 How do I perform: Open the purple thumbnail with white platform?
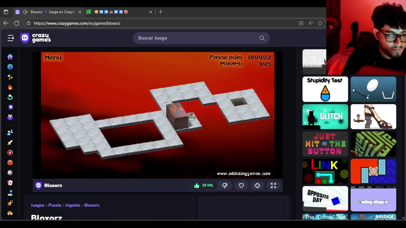[x=373, y=199]
